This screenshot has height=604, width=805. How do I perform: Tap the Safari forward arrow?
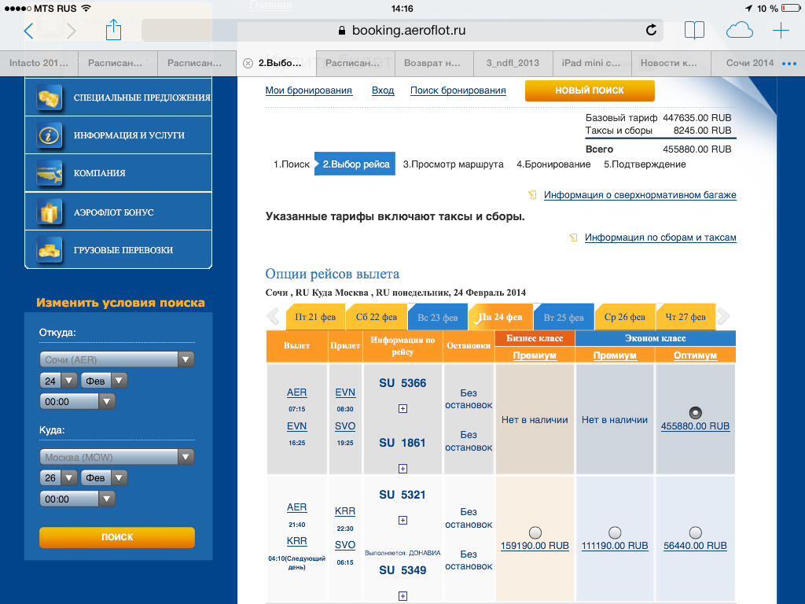[72, 31]
